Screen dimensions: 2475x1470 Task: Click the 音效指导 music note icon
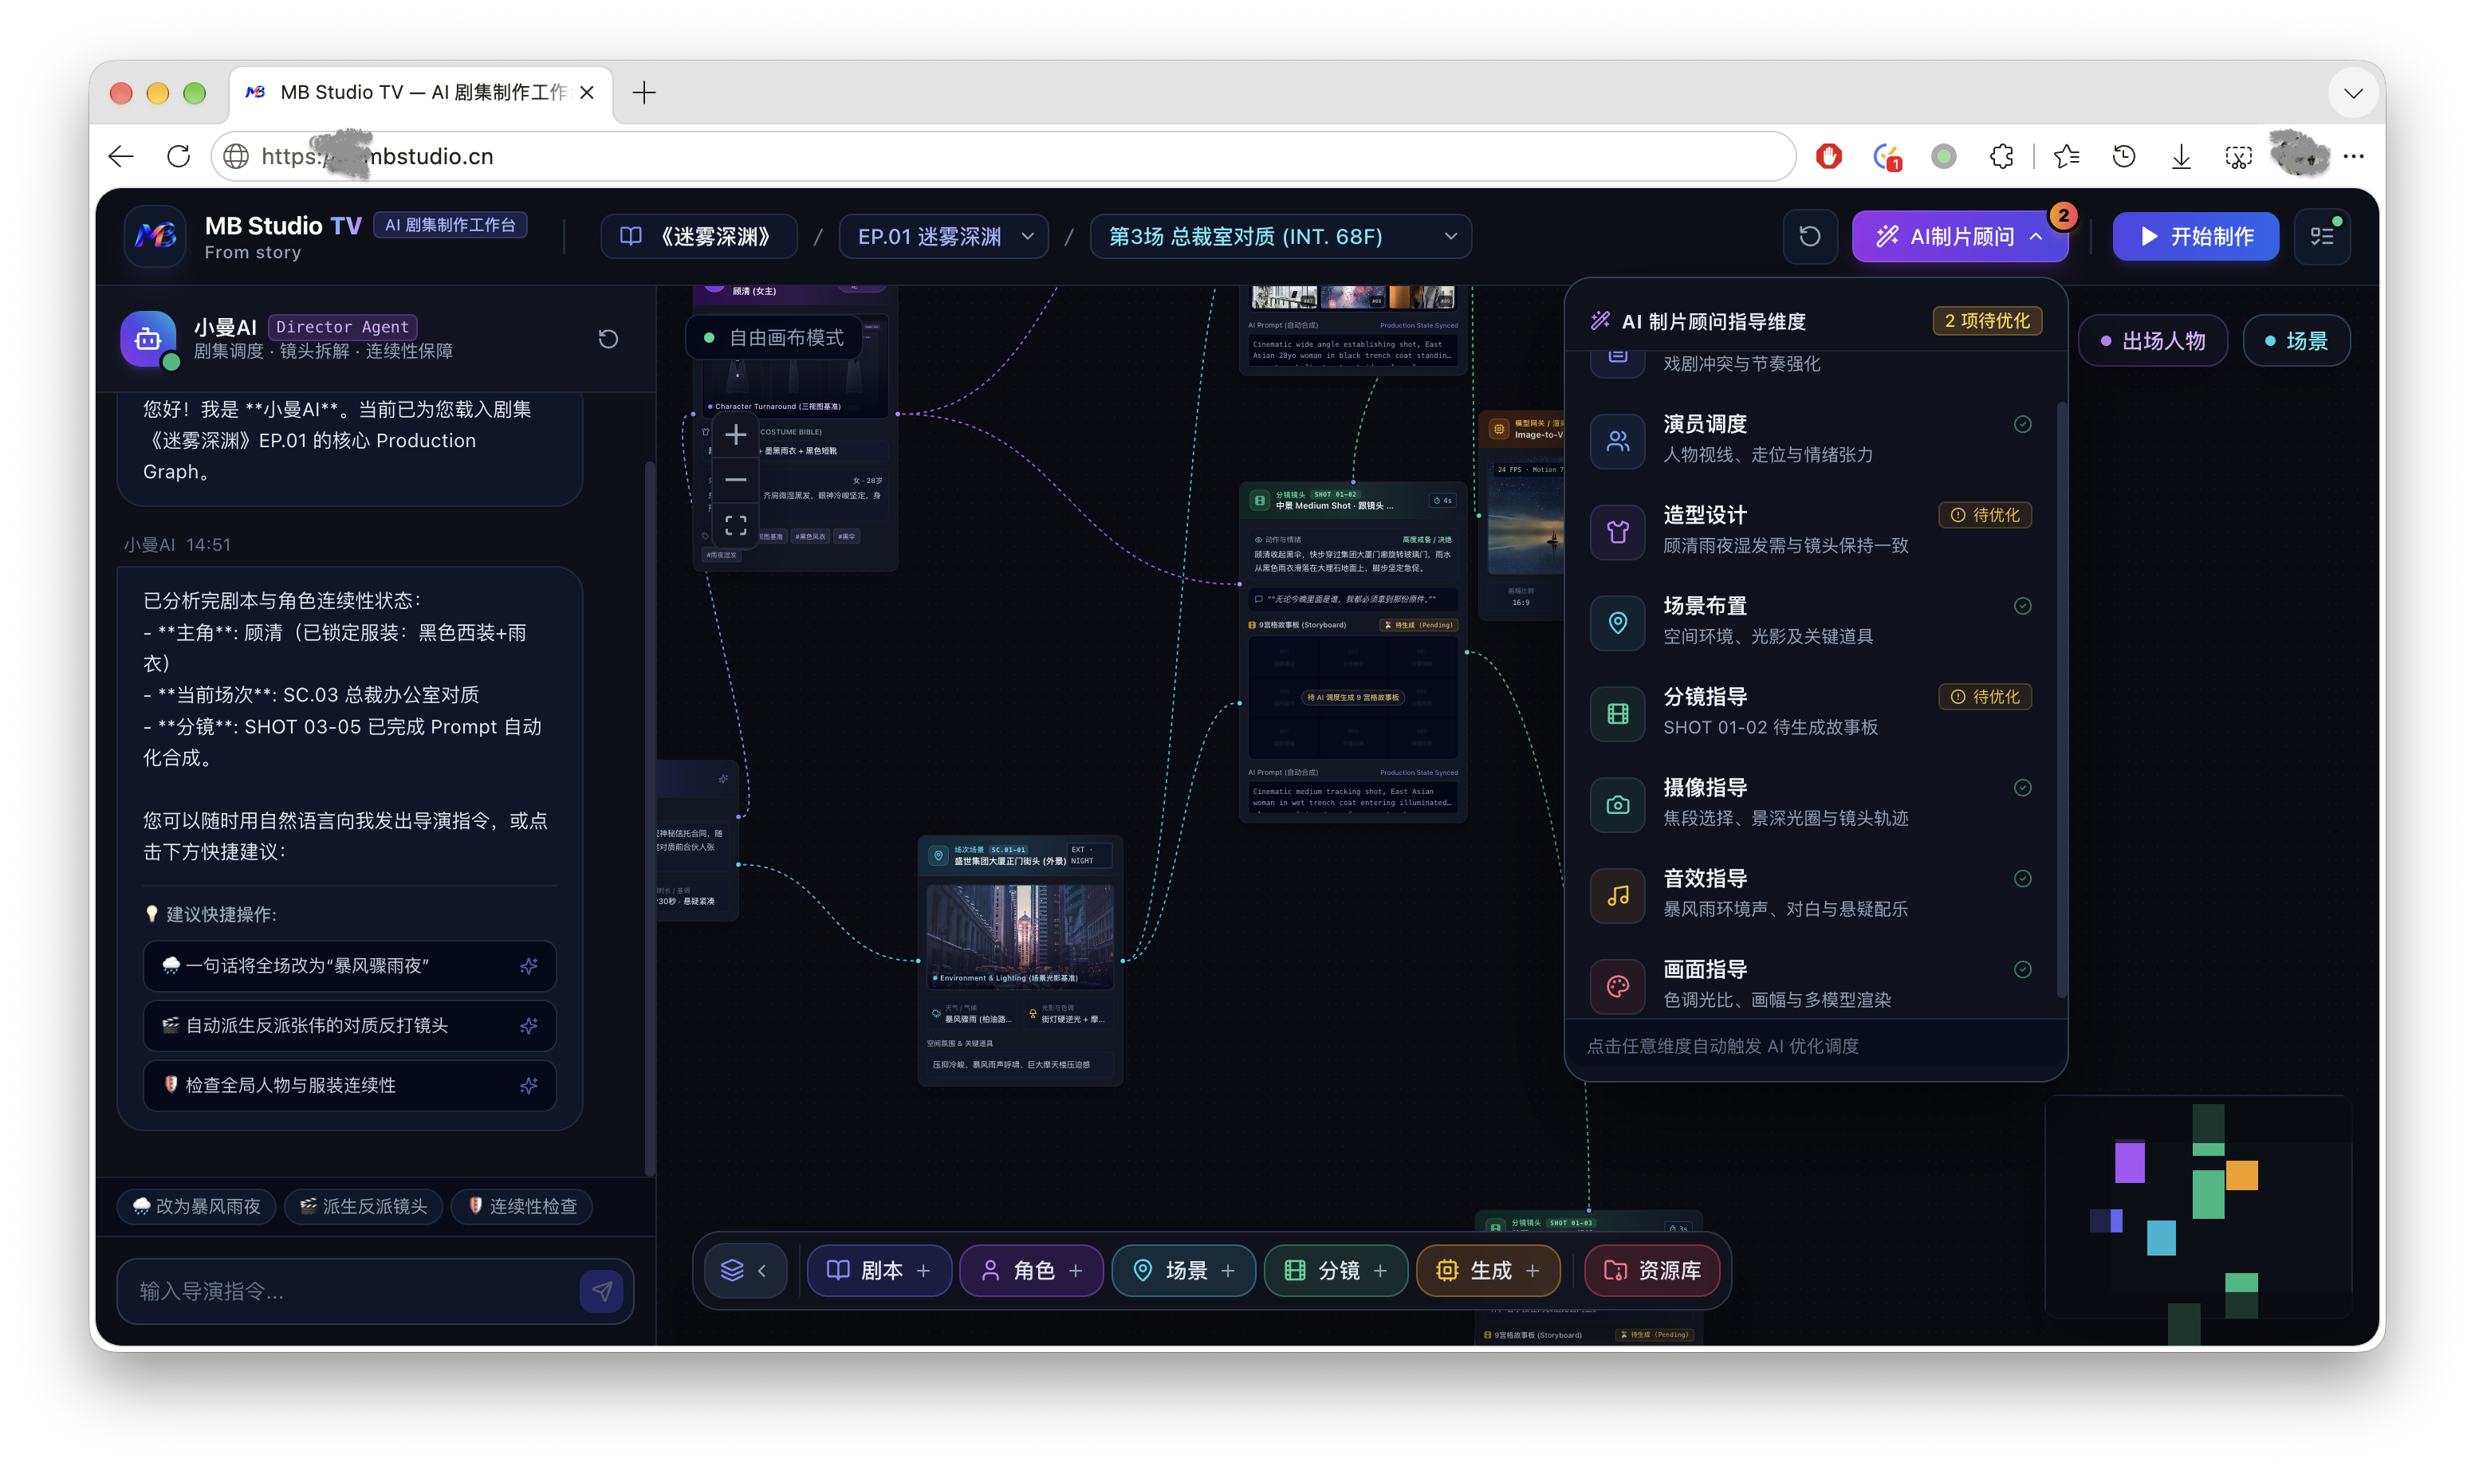pyautogui.click(x=1617, y=895)
